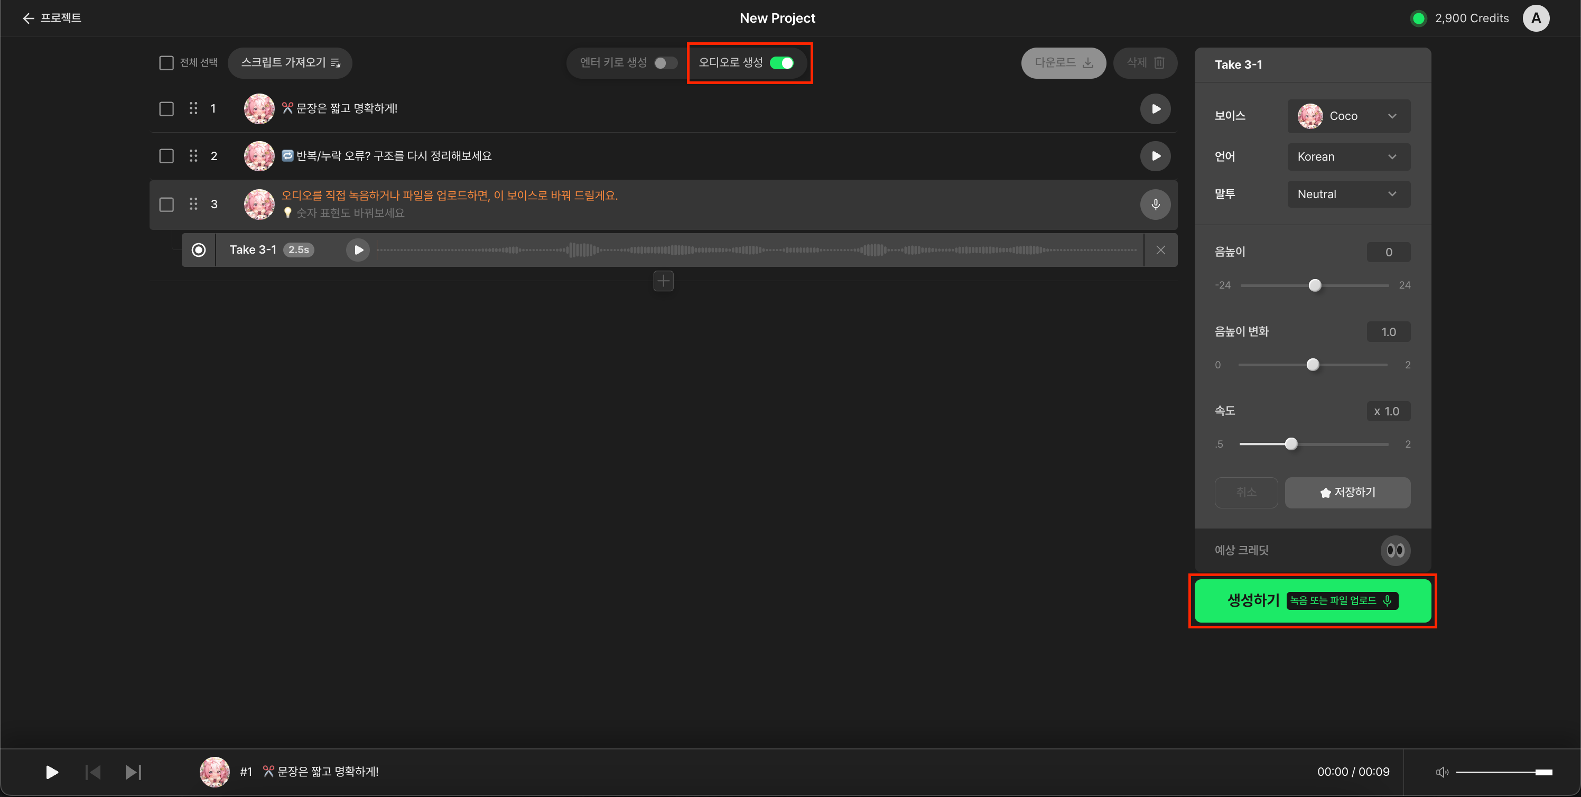Enable 엔터 키로 생성 toggle

[x=665, y=63]
